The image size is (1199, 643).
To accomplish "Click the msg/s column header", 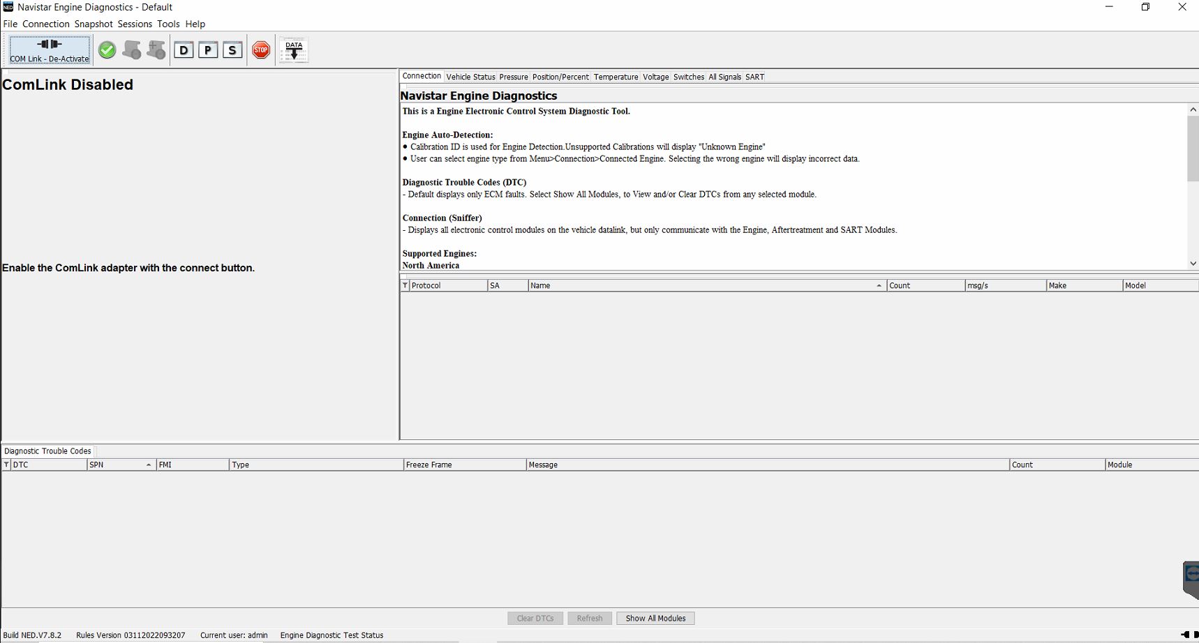I will 1005,285.
